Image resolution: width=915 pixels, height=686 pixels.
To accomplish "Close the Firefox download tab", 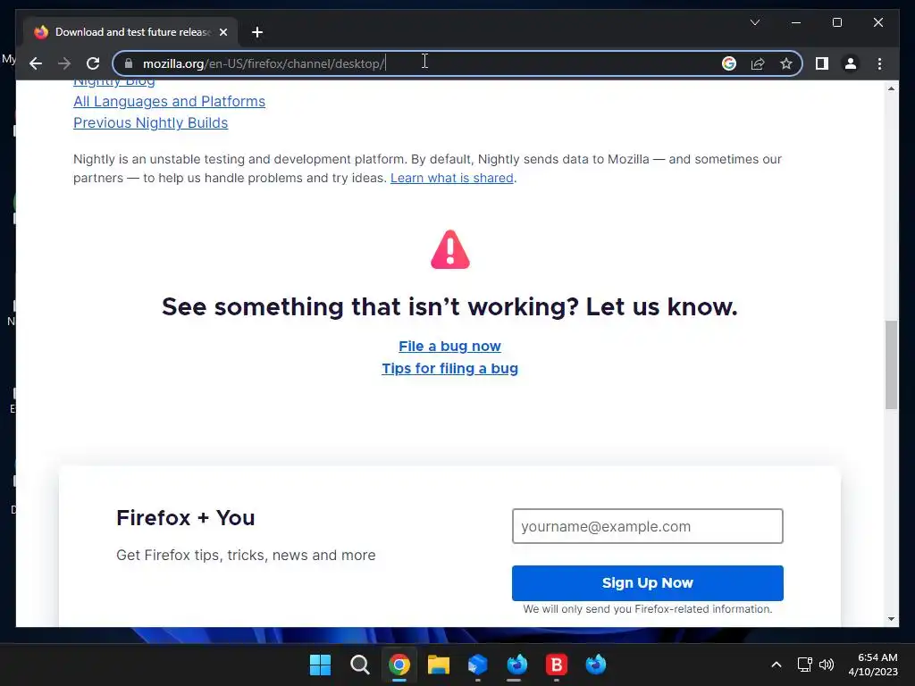I will 222,32.
